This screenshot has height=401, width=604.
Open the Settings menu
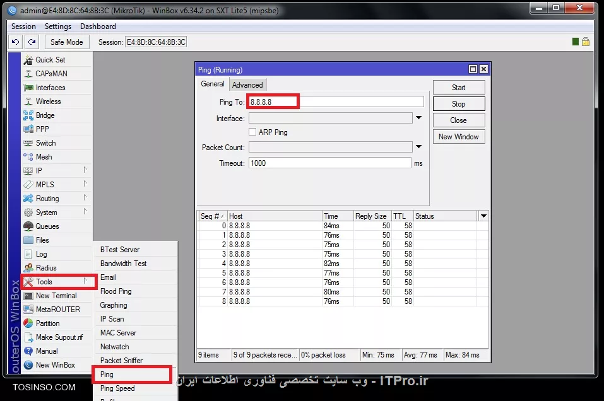(58, 26)
